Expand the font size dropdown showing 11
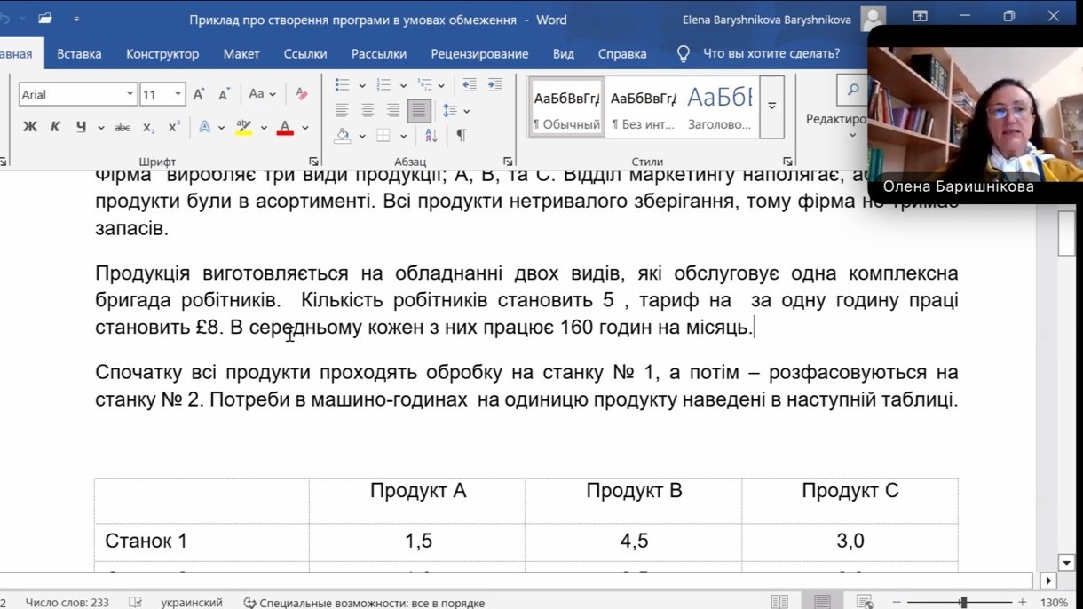The width and height of the screenshot is (1083, 609). (x=178, y=94)
